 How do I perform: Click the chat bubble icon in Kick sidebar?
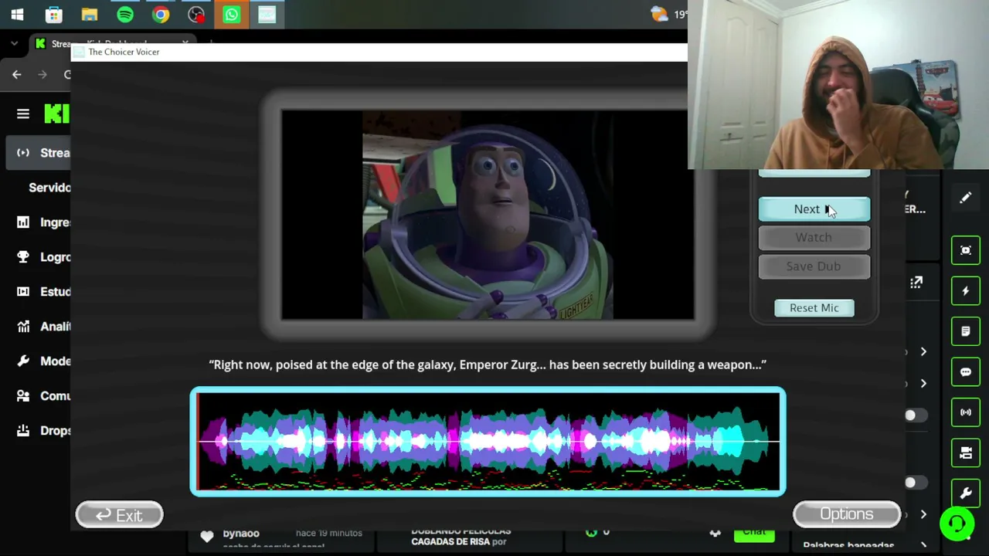pyautogui.click(x=966, y=372)
